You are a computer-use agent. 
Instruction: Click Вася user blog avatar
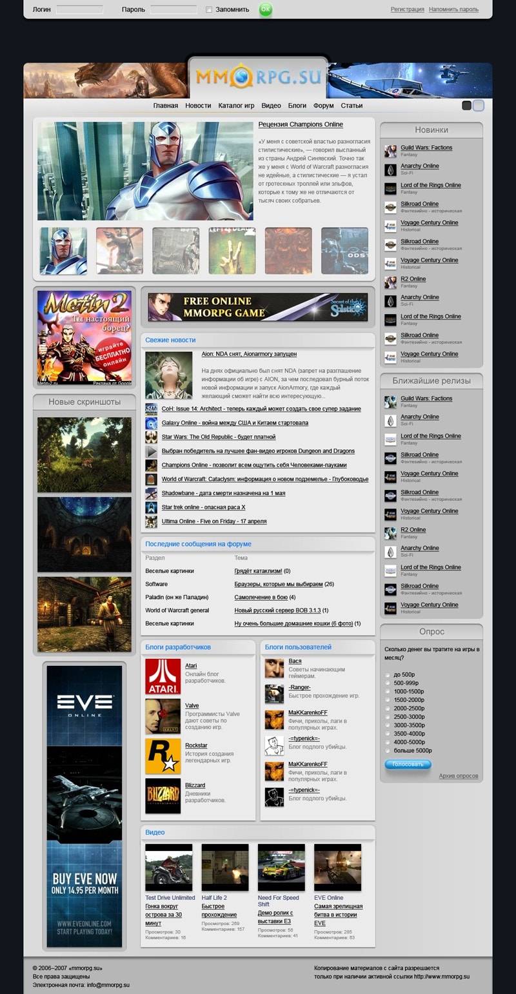pos(275,668)
